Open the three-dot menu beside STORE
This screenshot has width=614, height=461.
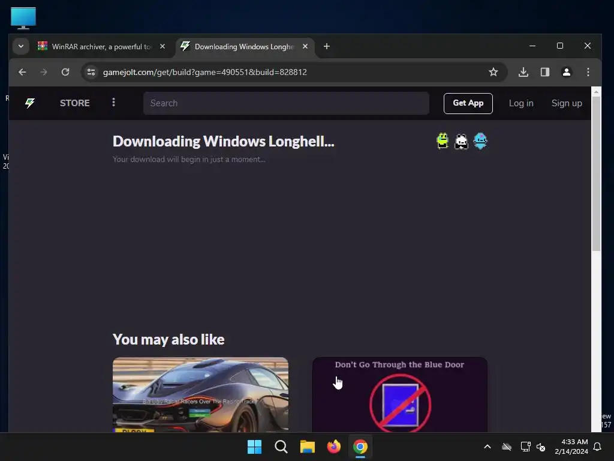click(x=113, y=102)
